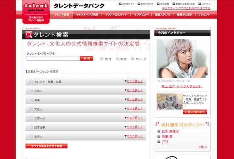
Task: Select the スポーツ genre checkbox
Action: (x=31, y=118)
